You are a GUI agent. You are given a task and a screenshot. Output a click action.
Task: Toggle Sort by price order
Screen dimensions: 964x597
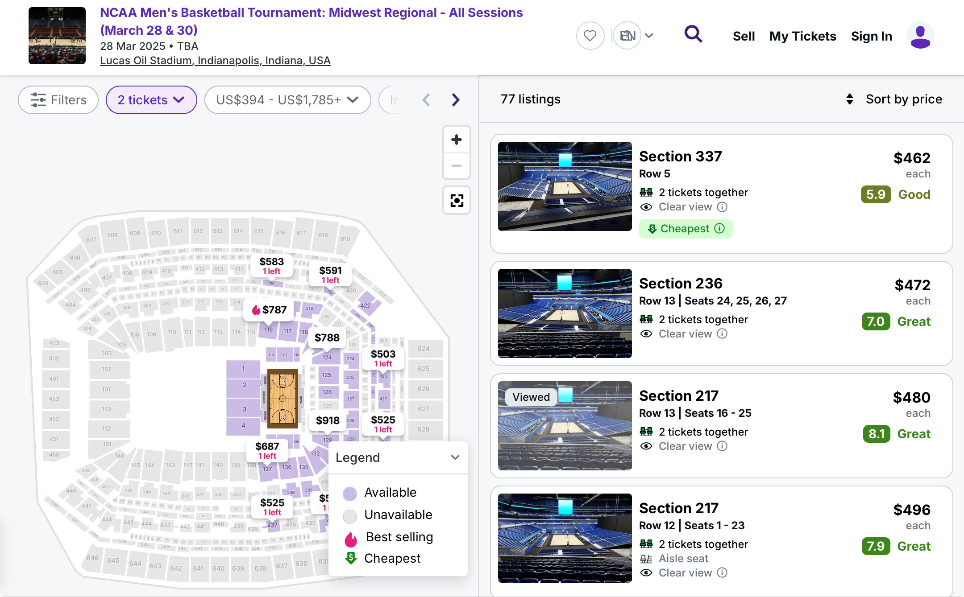click(x=894, y=99)
